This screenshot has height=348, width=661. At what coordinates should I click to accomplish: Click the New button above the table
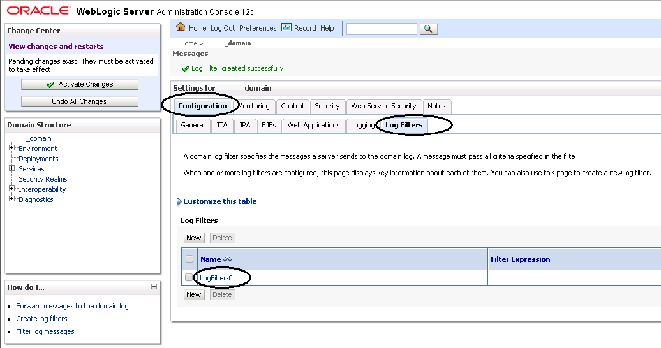click(x=194, y=238)
